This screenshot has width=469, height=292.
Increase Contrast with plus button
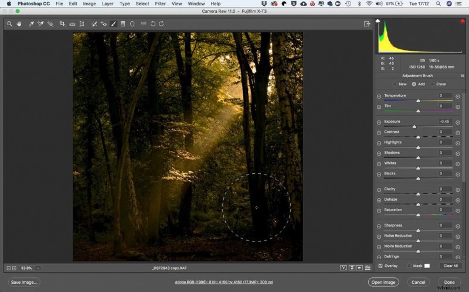458,133
